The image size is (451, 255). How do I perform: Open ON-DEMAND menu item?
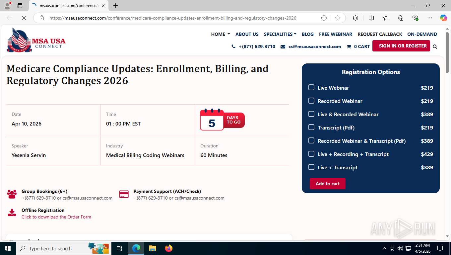pyautogui.click(x=422, y=34)
